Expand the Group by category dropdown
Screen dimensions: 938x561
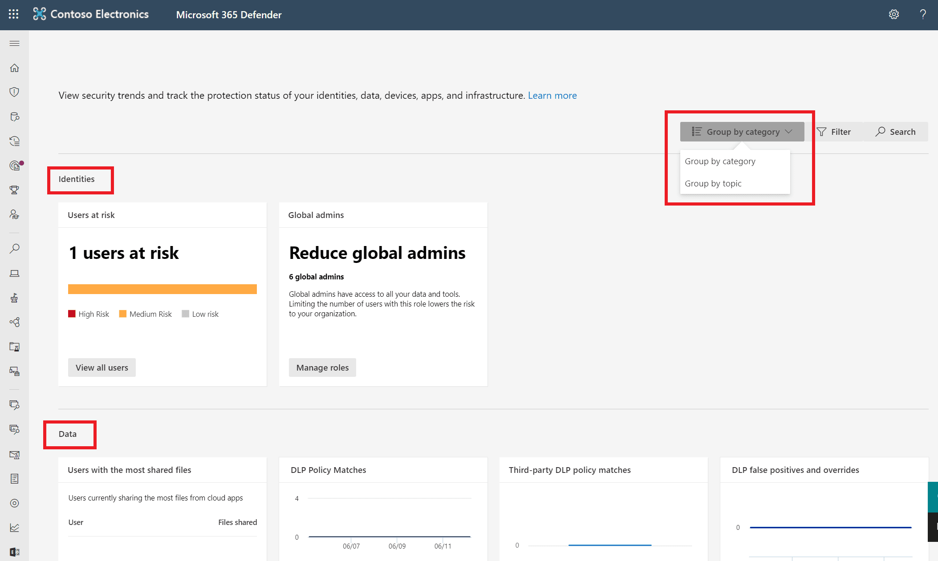coord(742,132)
